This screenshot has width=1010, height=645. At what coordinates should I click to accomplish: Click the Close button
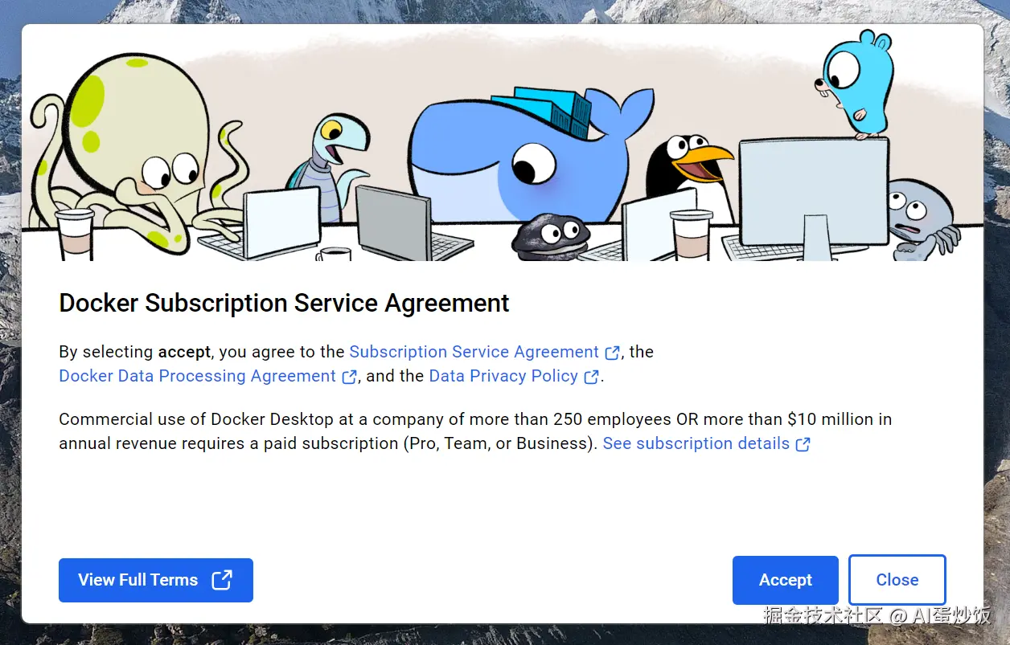point(897,580)
